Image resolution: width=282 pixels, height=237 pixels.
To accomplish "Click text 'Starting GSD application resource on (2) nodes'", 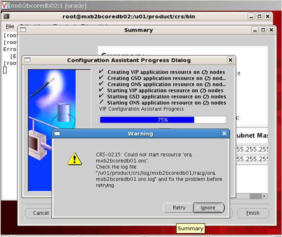I will pos(166,96).
